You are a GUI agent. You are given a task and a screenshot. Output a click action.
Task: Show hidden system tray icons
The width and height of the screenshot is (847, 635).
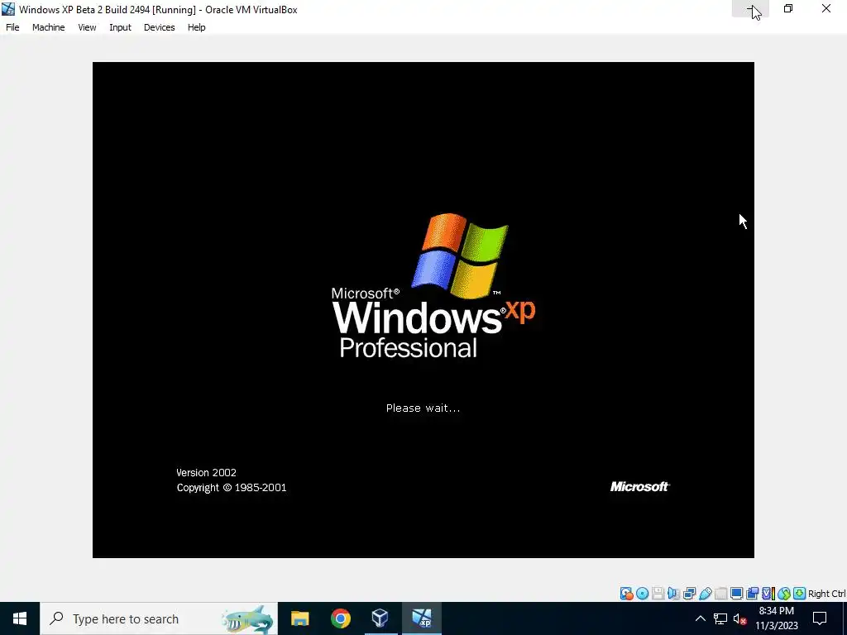700,618
